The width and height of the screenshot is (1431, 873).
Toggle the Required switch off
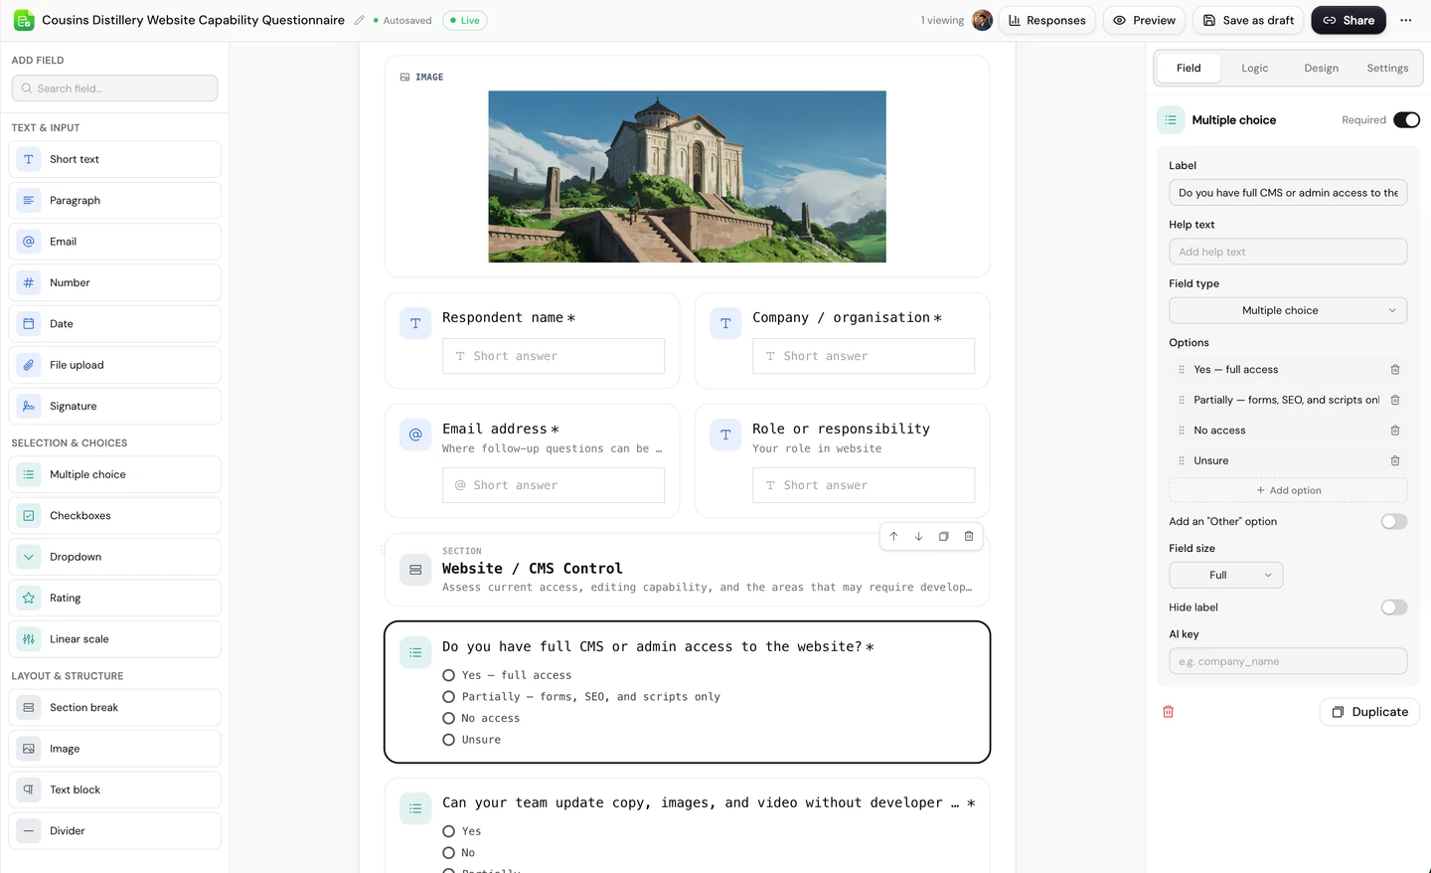(x=1406, y=120)
